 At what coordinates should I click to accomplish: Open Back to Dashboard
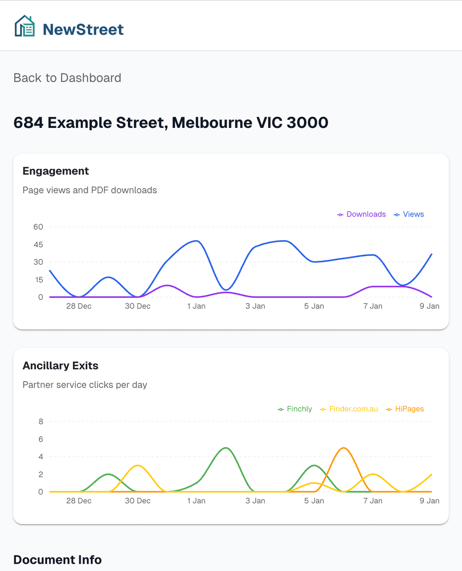(67, 78)
